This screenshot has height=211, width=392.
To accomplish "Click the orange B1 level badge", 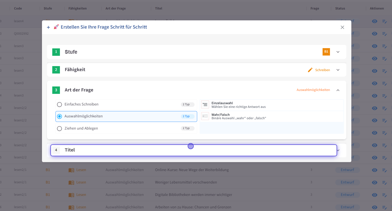I will tap(326, 52).
